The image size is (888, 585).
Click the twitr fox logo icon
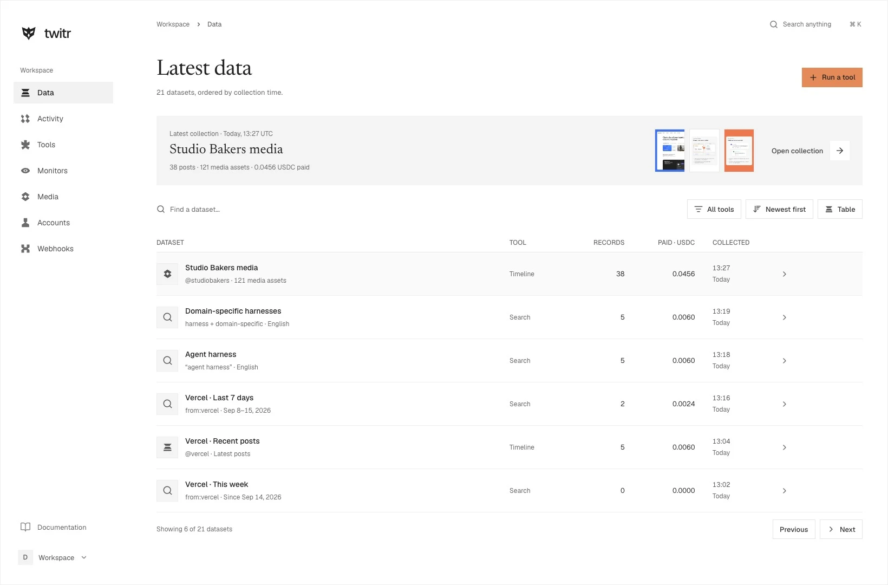(x=29, y=33)
